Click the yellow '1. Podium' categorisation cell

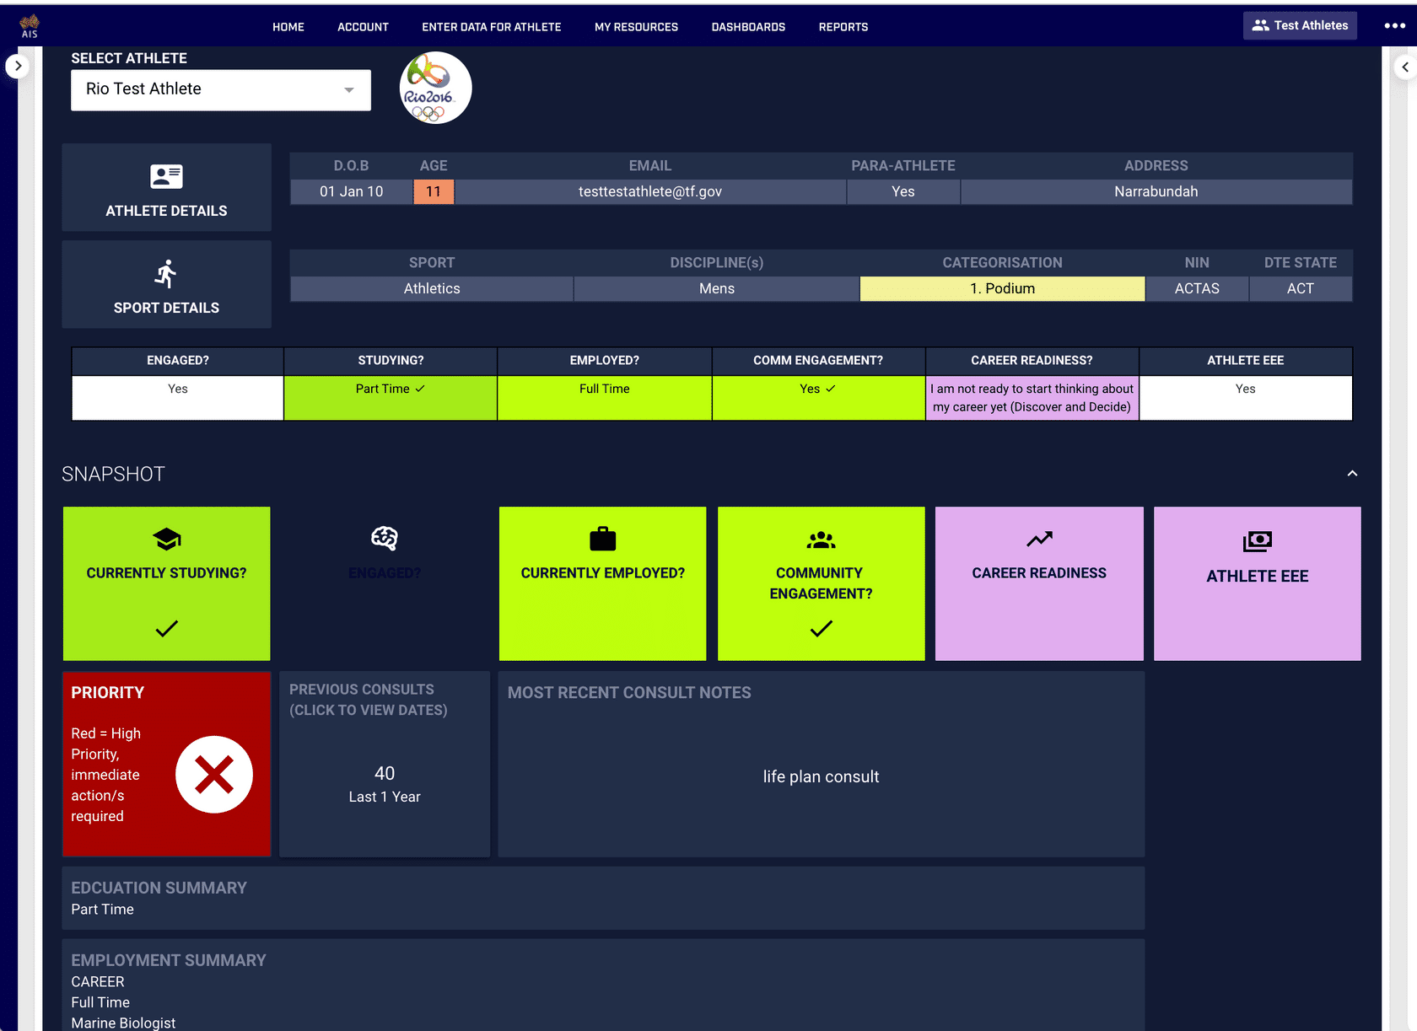pyautogui.click(x=1002, y=288)
